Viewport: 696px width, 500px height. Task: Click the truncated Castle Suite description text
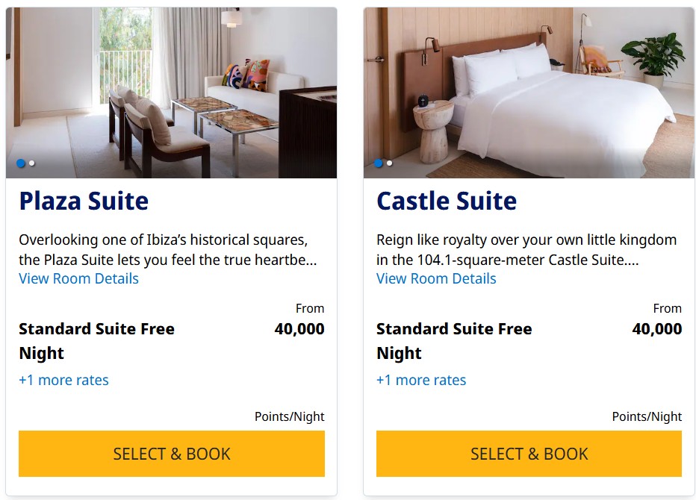(526, 250)
